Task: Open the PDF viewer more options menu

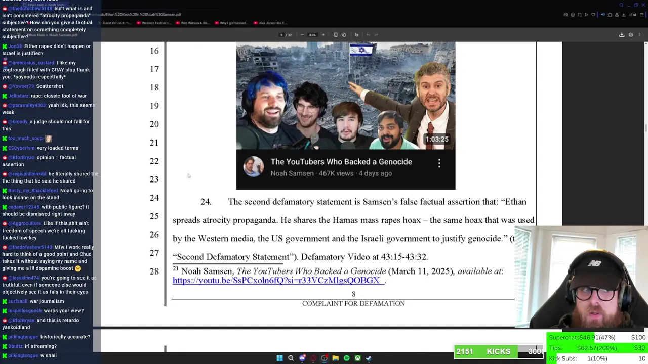Action: 640,35
